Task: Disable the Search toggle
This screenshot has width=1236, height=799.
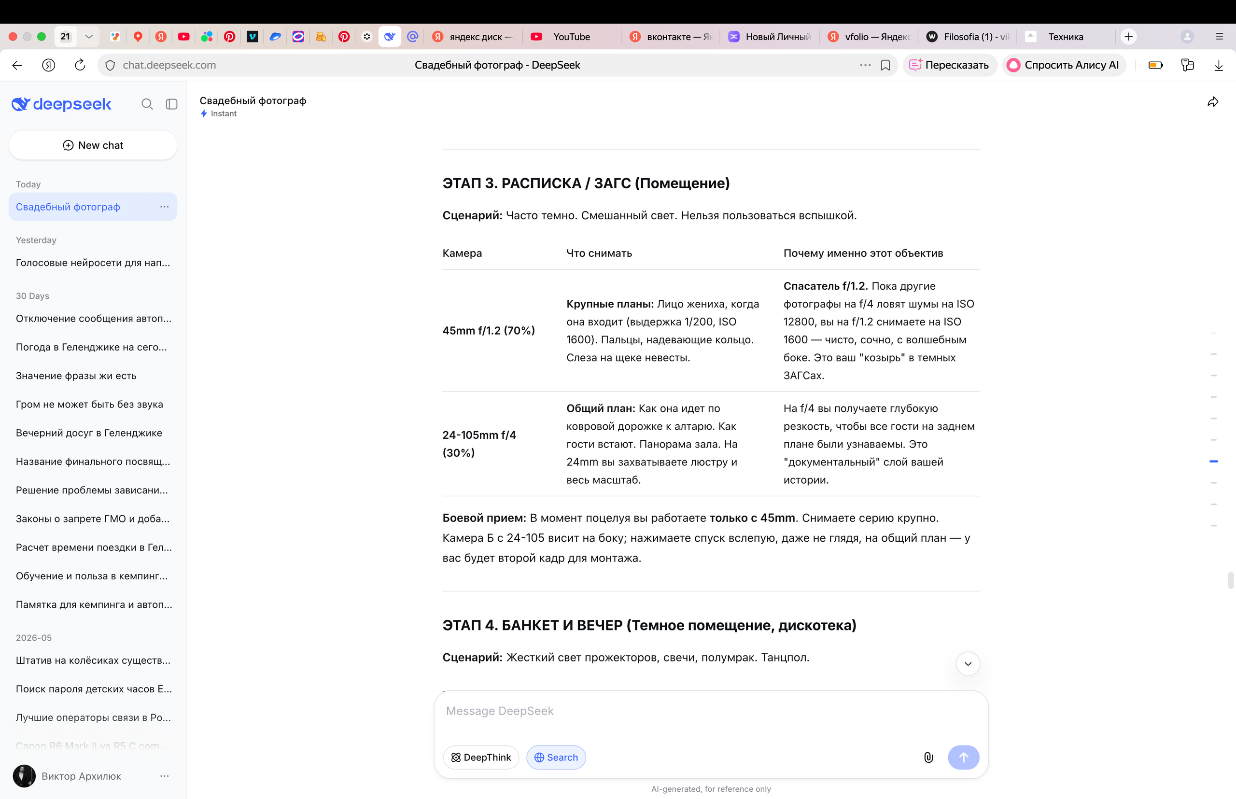Action: point(556,757)
